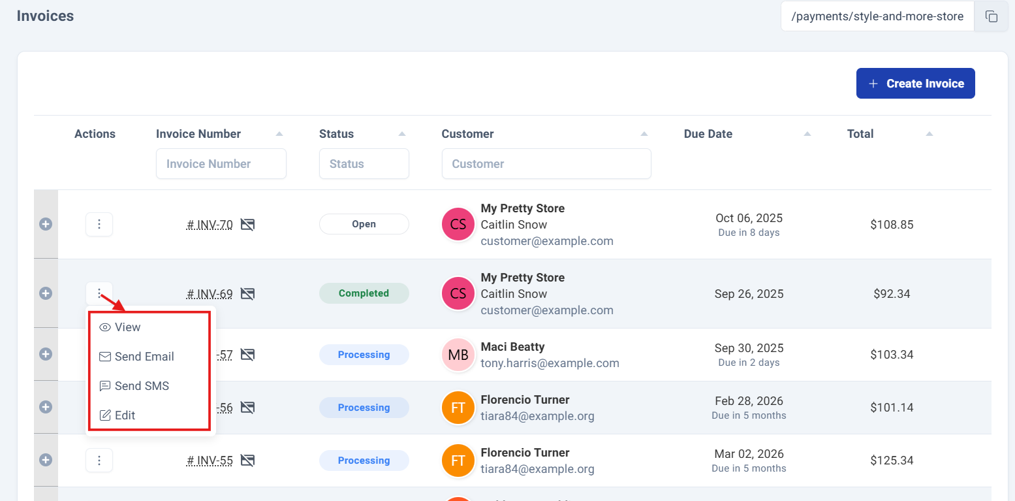1015x501 pixels.
Task: Open invoice # INV-70 link
Action: (210, 225)
